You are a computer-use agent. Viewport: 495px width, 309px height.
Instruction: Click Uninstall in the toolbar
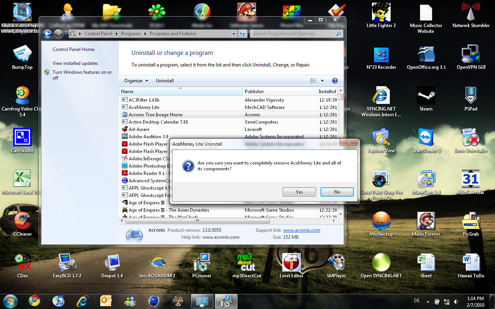point(165,81)
